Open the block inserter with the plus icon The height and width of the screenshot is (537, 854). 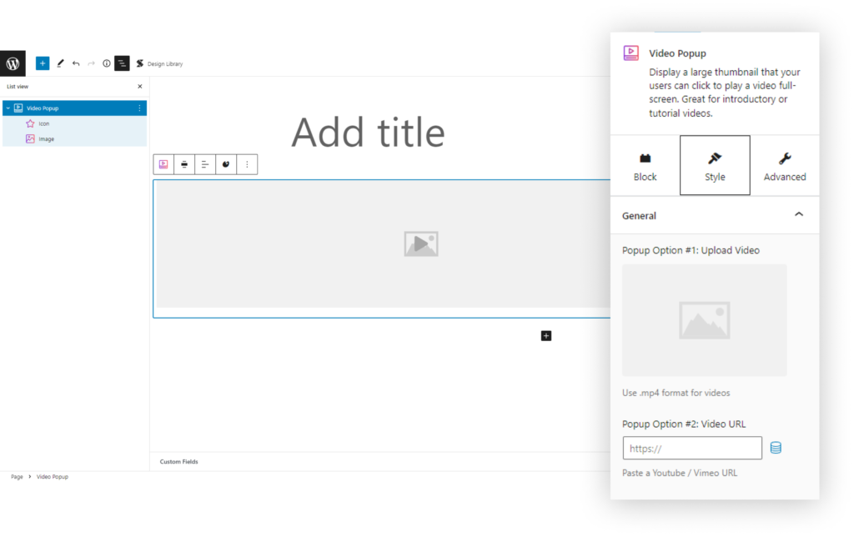pos(43,63)
